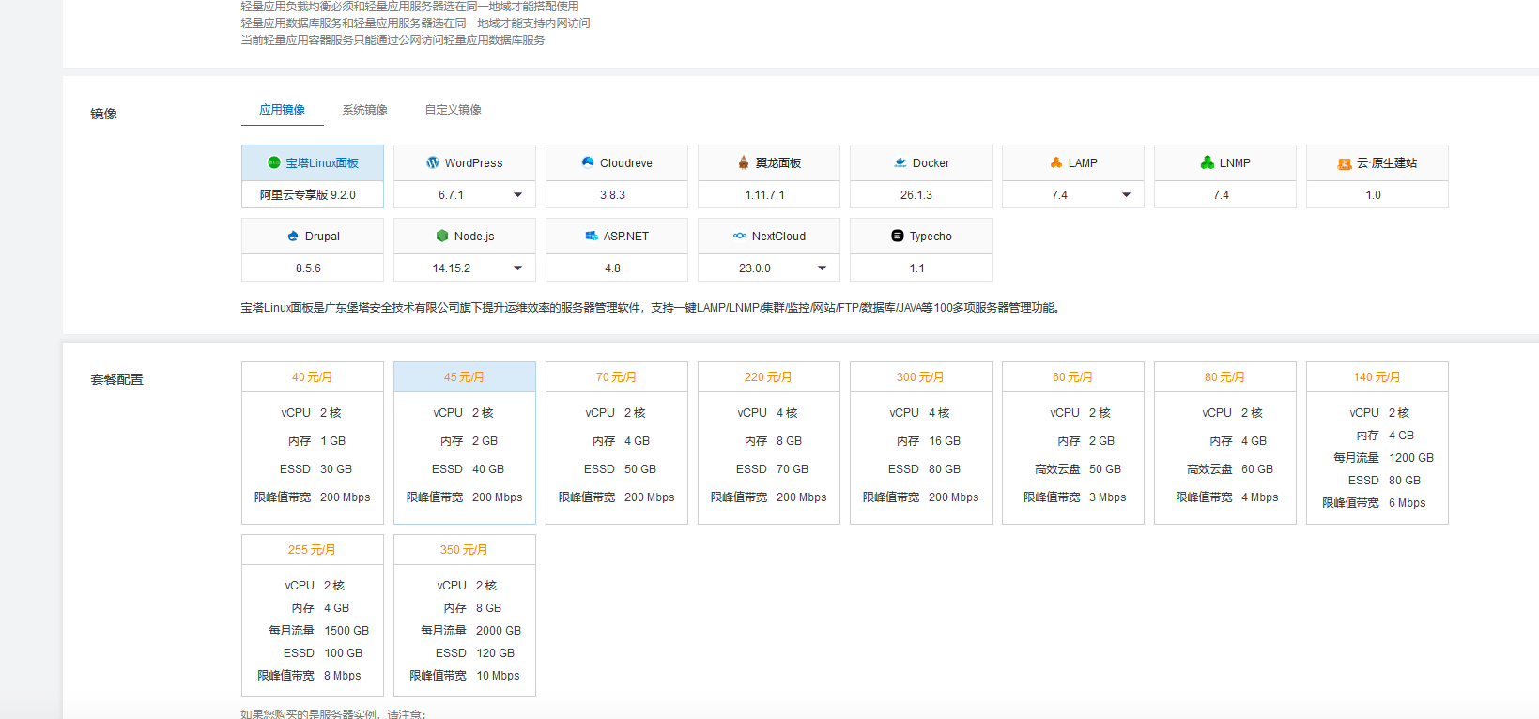Click the 高效云盘 50 GB spec
Viewport: 1539px width, 719px height.
(x=1078, y=469)
